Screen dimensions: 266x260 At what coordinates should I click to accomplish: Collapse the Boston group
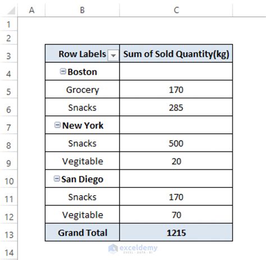tap(63, 71)
